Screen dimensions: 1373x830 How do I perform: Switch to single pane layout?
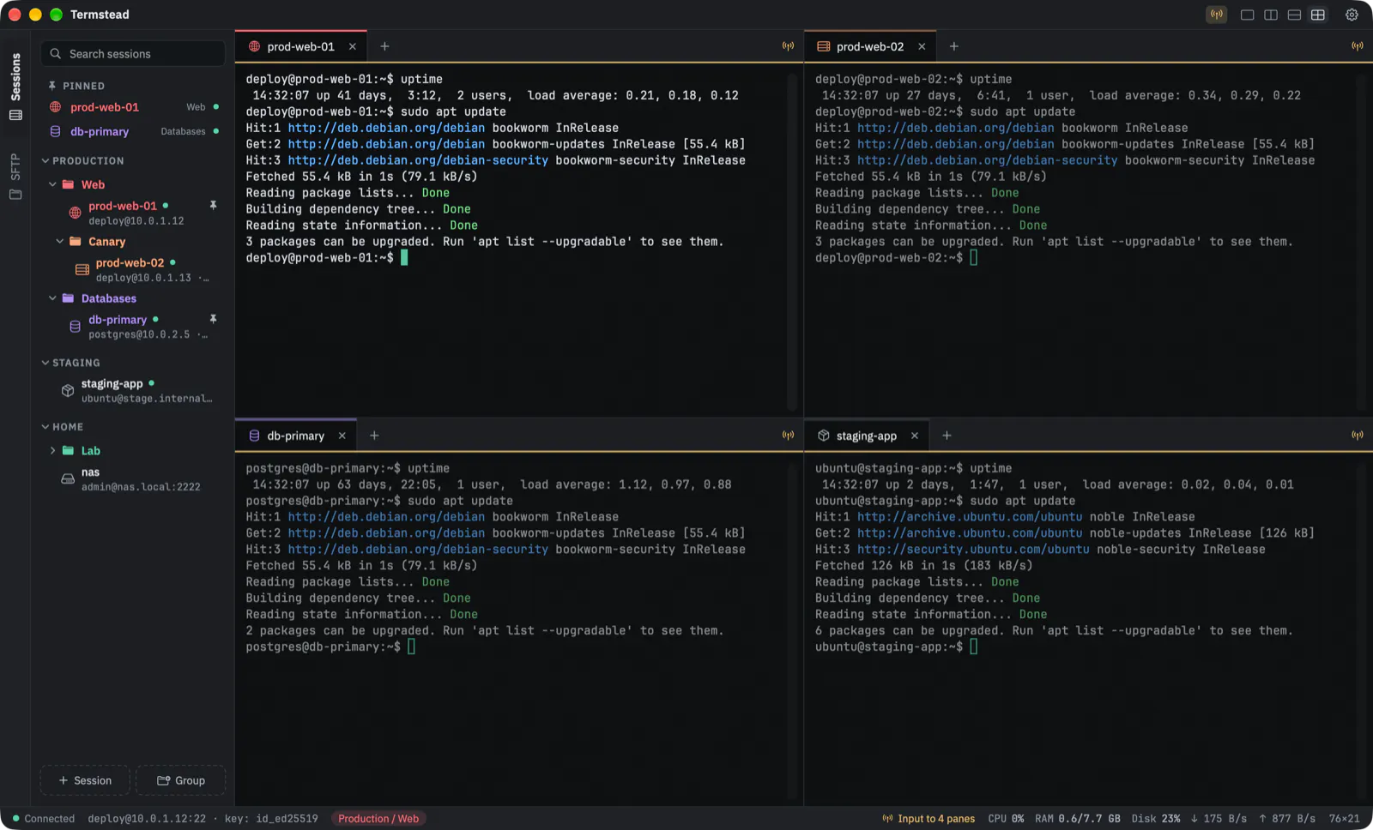(1248, 15)
